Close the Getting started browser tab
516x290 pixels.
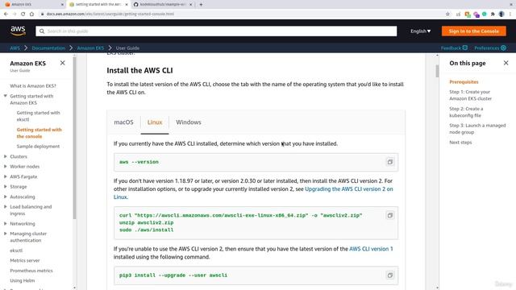click(x=127, y=5)
